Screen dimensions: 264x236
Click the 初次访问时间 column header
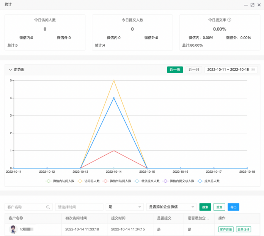(76, 218)
